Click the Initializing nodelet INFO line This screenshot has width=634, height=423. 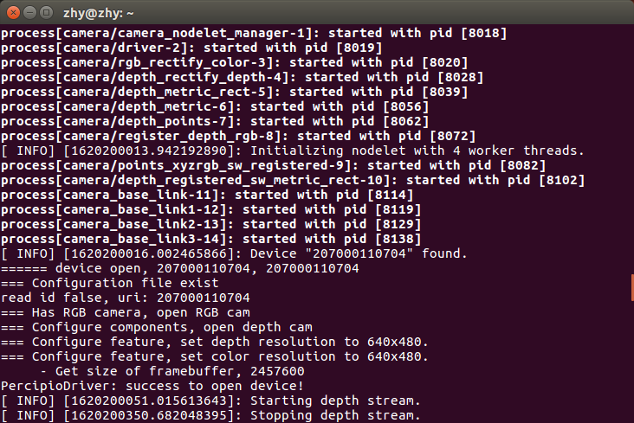293,151
